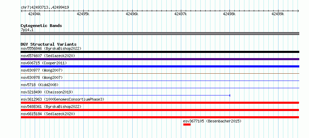Click the nsv830978 (Wong2007) label
This screenshot has height=138, width=309.
pyautogui.click(x=42, y=77)
